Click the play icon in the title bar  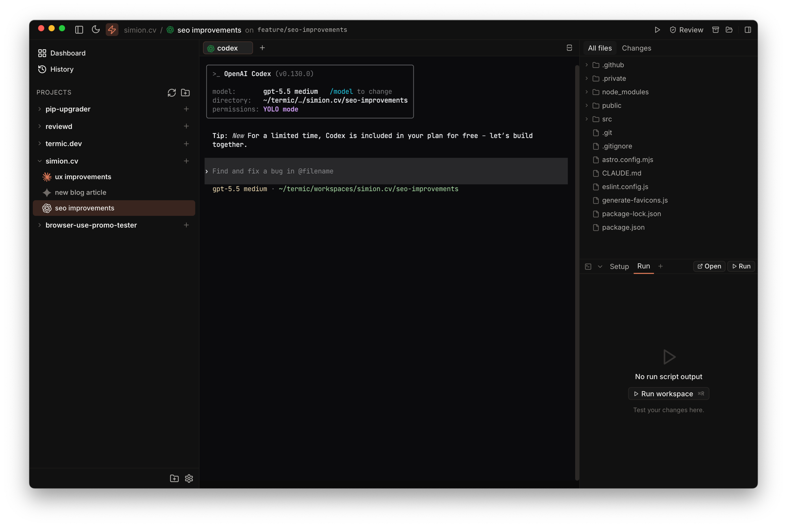tap(657, 30)
